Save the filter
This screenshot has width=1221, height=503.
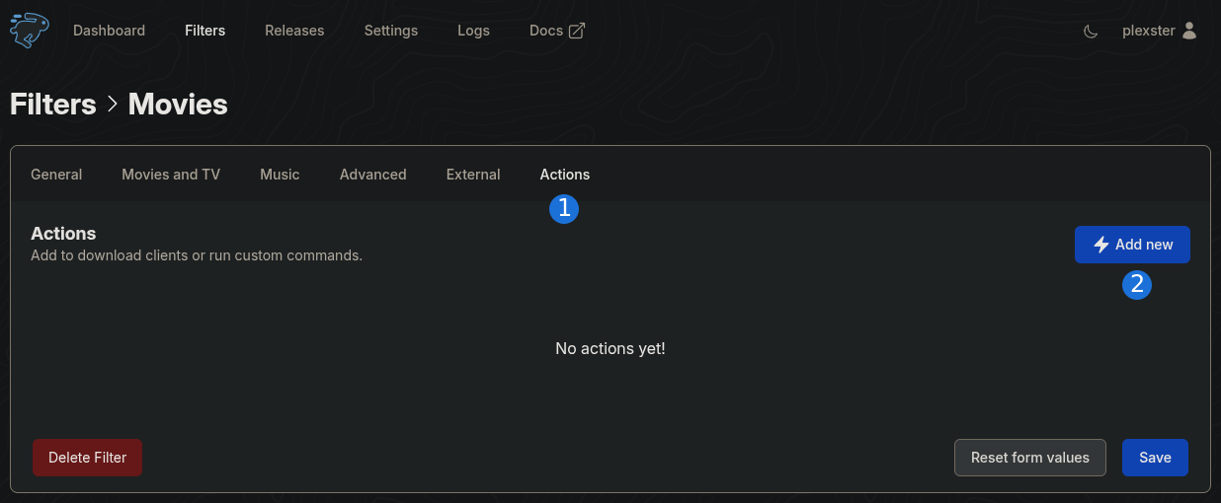1155,458
